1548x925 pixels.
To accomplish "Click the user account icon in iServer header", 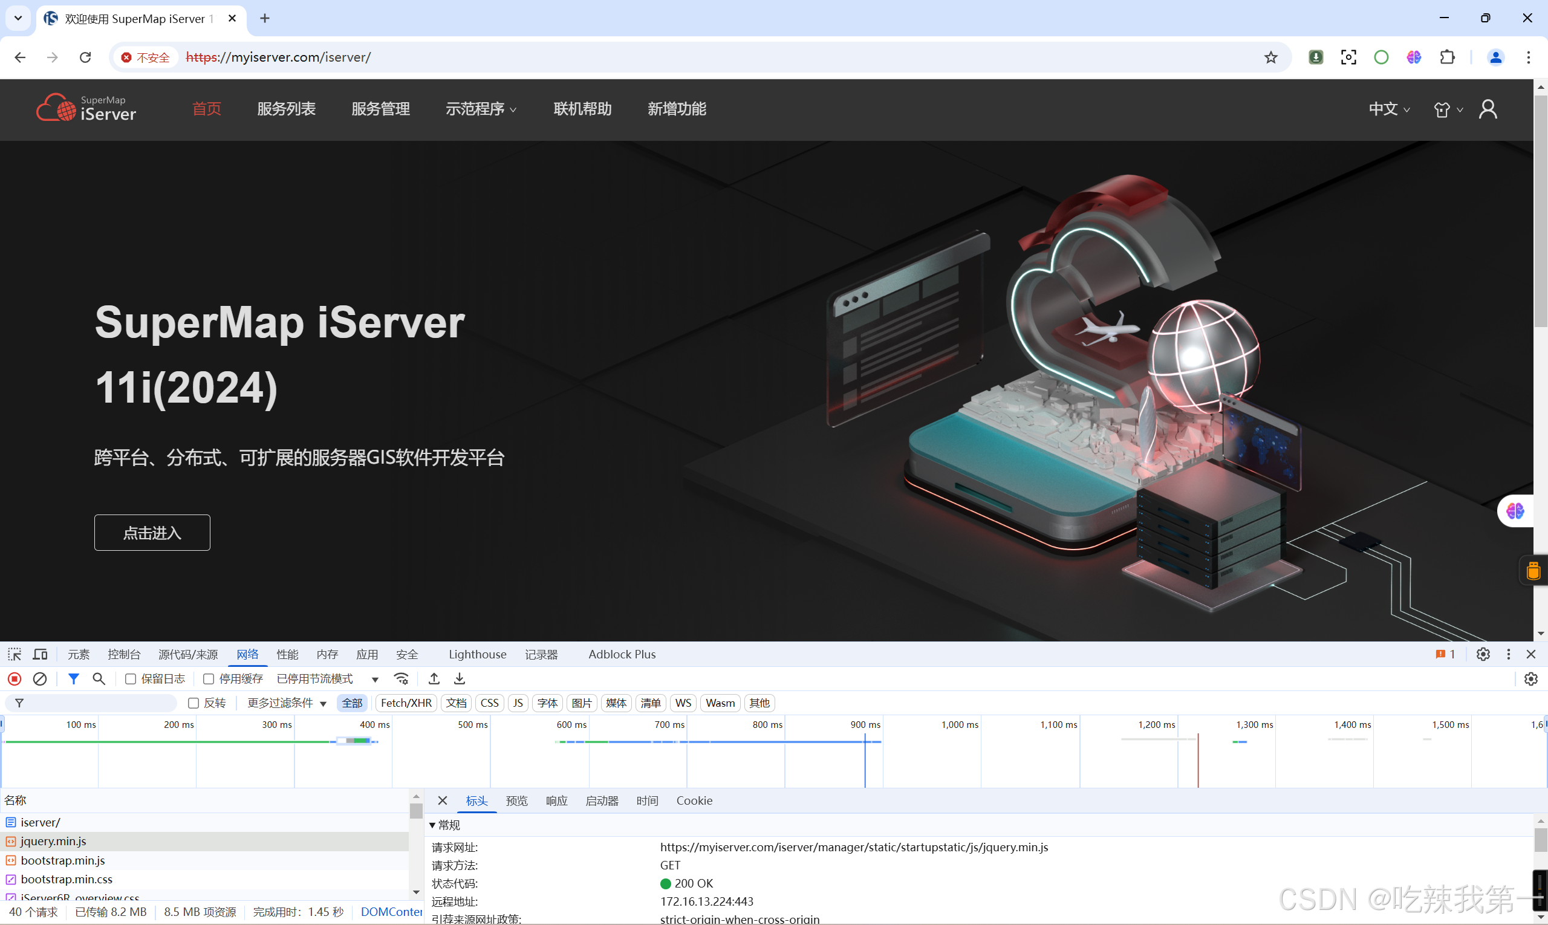I will click(x=1488, y=109).
